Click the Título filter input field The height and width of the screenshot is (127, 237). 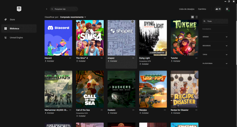click(x=216, y=21)
